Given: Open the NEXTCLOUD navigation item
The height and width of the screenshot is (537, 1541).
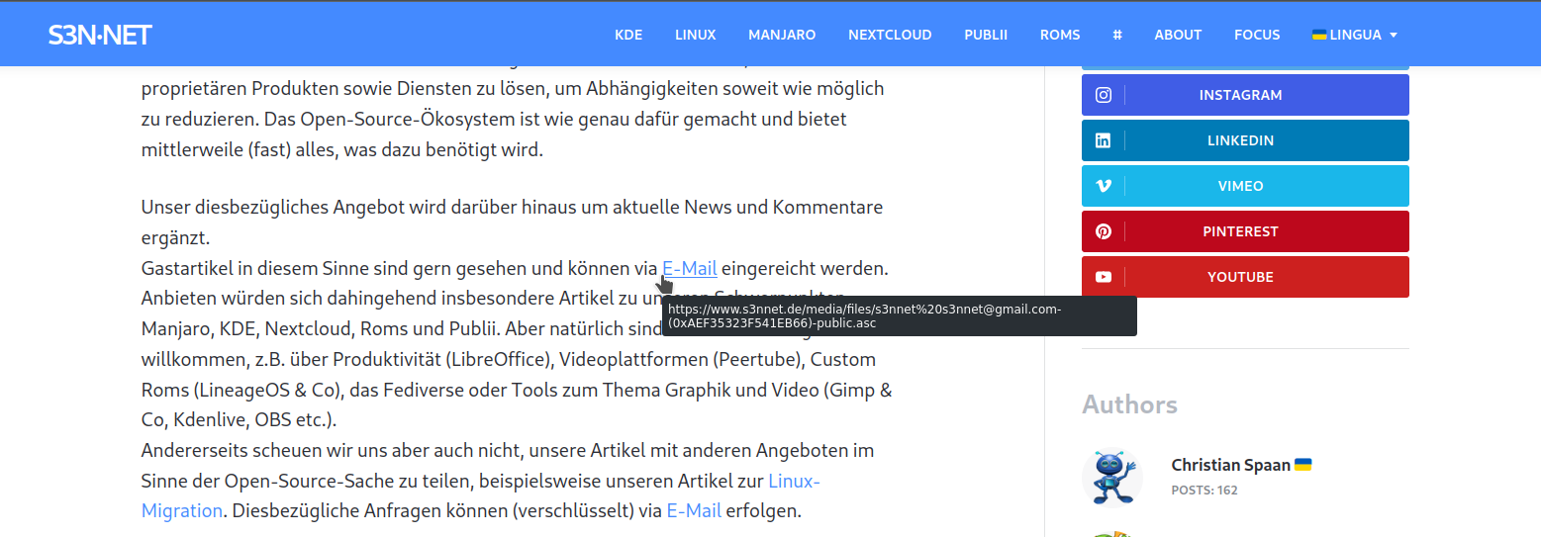Looking at the screenshot, I should tap(890, 35).
